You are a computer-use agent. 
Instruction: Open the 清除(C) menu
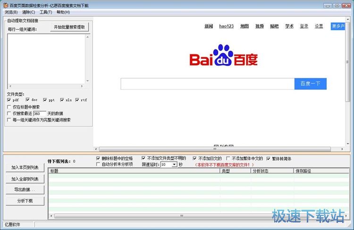pyautogui.click(x=28, y=12)
